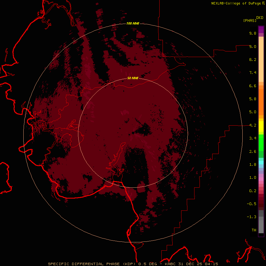Screen dimensions: 266x266
Task: Click the 3.4 legend value
Action: click(x=253, y=138)
